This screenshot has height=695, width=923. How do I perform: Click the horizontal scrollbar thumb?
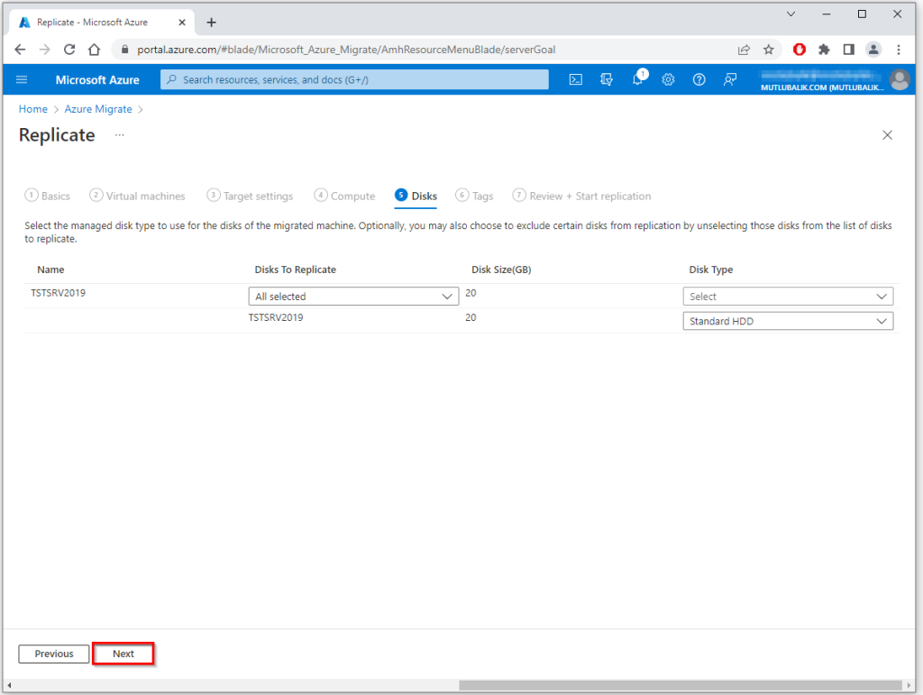click(681, 686)
